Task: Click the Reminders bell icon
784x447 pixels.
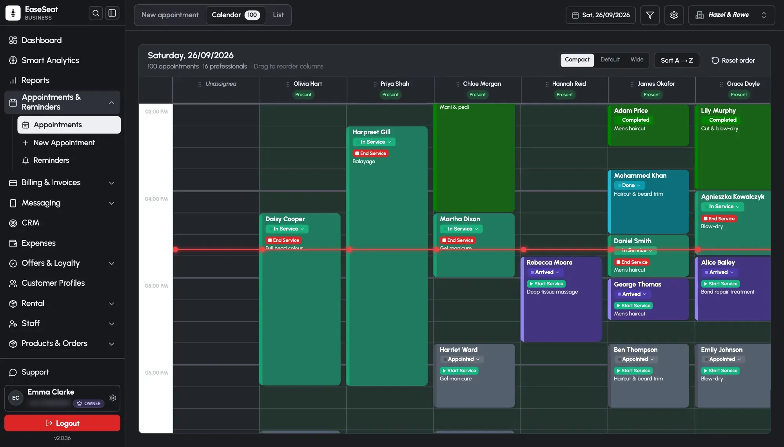Action: [25, 160]
